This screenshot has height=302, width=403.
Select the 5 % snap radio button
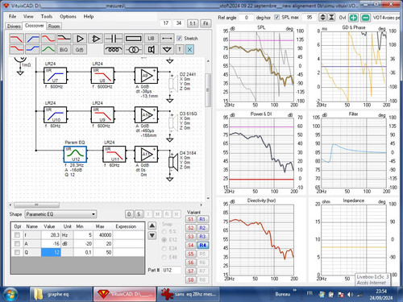[164, 231]
